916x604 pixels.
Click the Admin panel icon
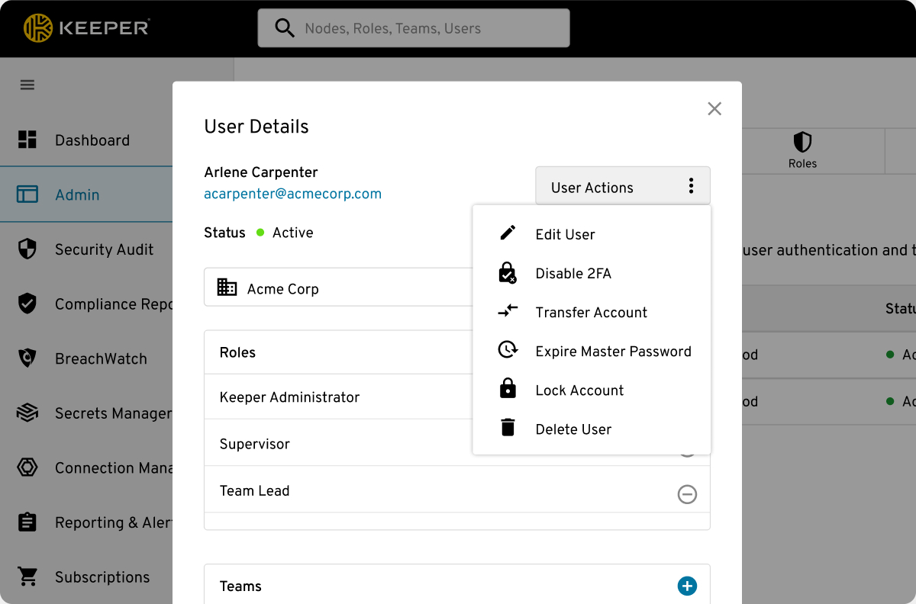pyautogui.click(x=27, y=194)
